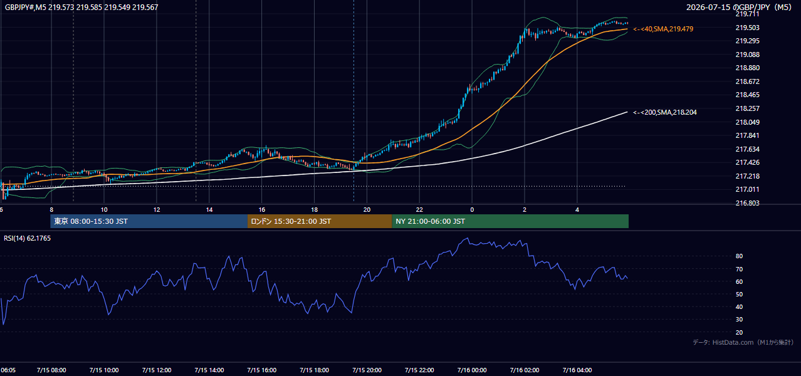The image size is (801, 376).
Task: Click the RSI axis value 70
Action: pos(739,269)
